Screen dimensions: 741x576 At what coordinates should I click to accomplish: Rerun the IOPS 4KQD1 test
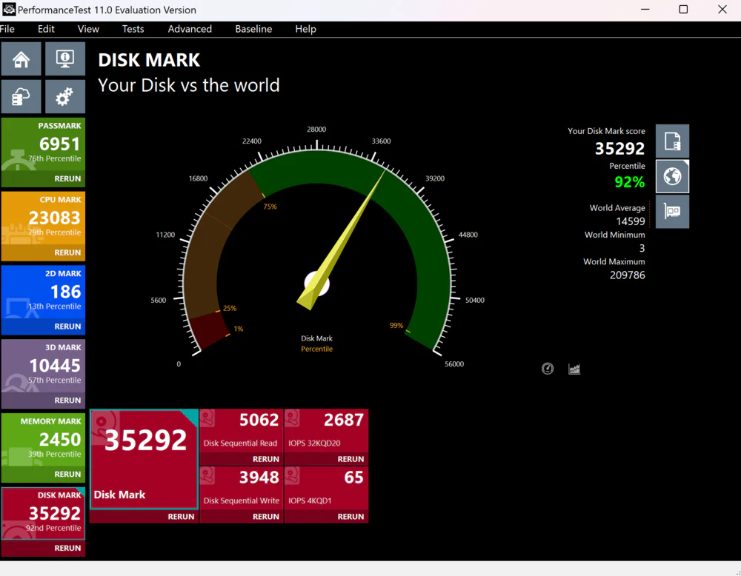pyautogui.click(x=350, y=517)
